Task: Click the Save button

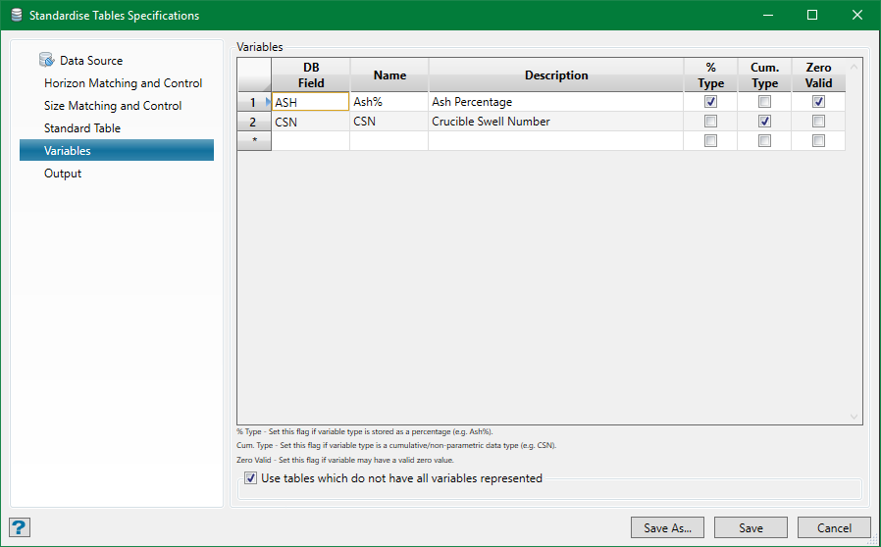Action: coord(751,527)
